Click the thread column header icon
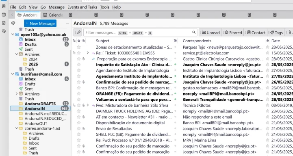 74,41
